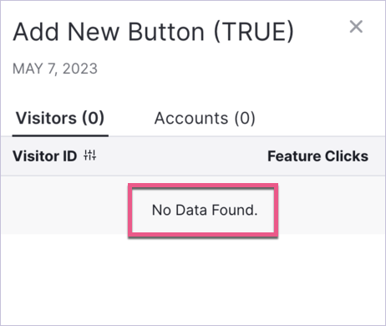Switch to the Accounts (0) tab
386x326 pixels.
click(x=205, y=118)
